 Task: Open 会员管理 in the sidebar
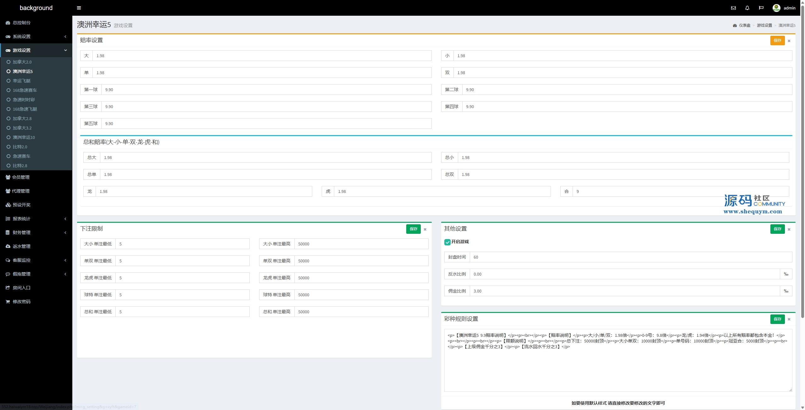pyautogui.click(x=21, y=177)
